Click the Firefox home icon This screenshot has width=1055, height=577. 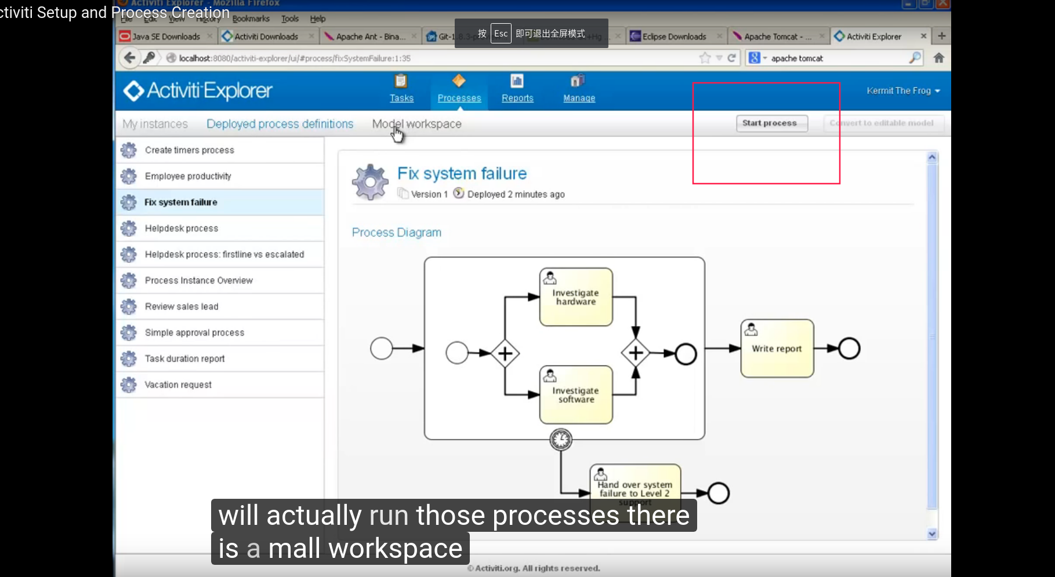pos(939,58)
